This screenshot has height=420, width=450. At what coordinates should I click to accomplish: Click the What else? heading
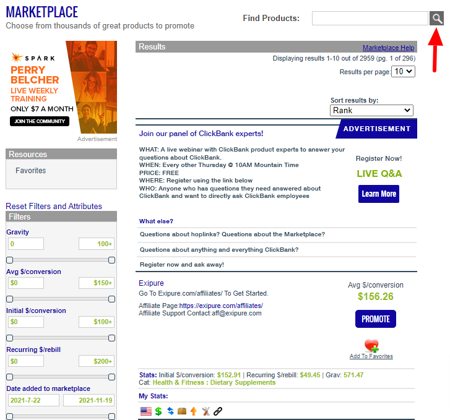[x=156, y=221]
